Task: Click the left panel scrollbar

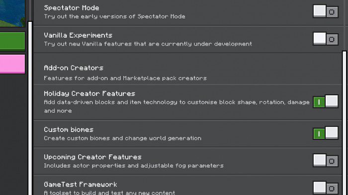Action: coord(30,108)
